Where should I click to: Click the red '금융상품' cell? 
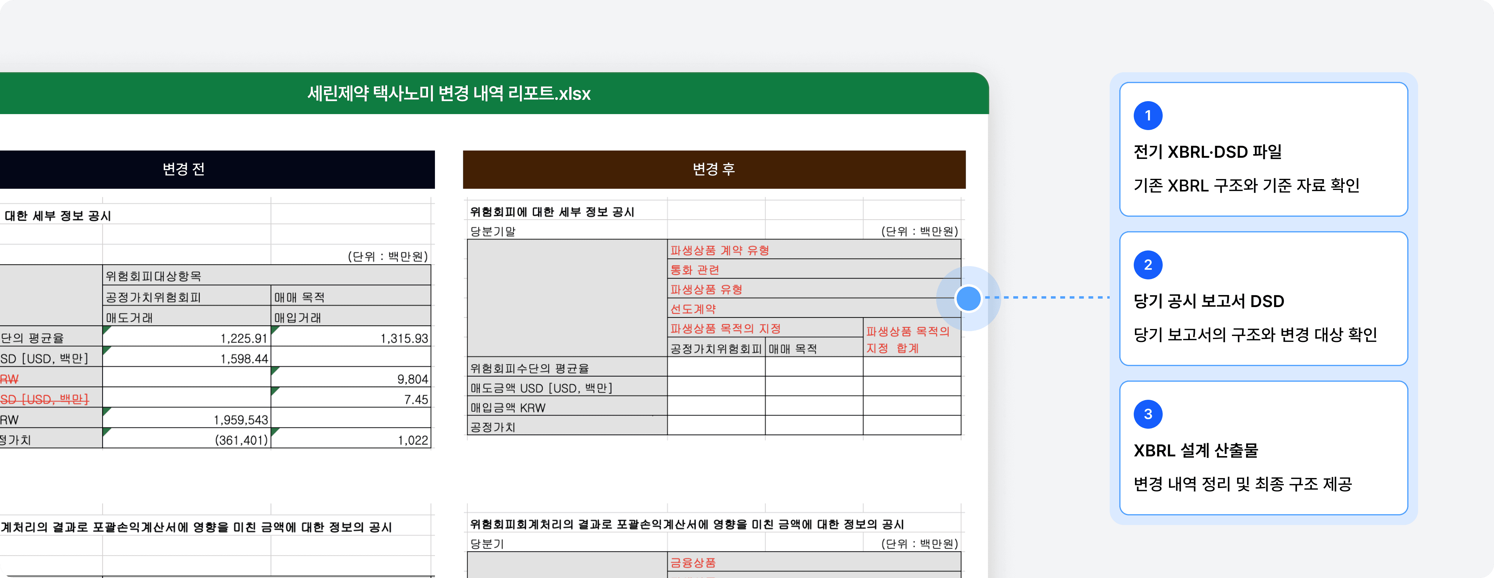tap(814, 562)
